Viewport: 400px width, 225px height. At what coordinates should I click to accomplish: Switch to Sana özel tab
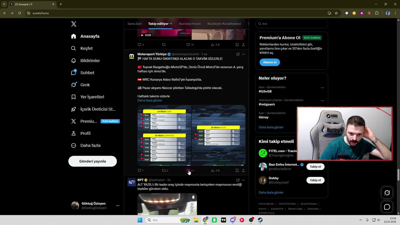click(x=134, y=24)
